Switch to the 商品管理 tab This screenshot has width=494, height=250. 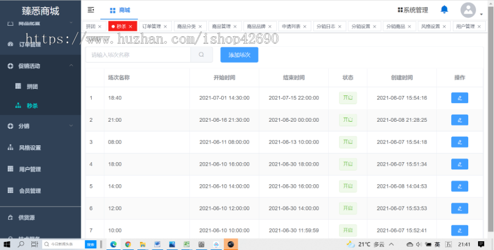point(222,26)
